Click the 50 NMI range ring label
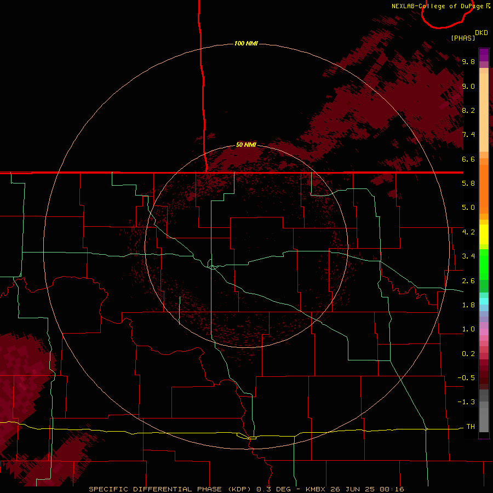 (246, 145)
